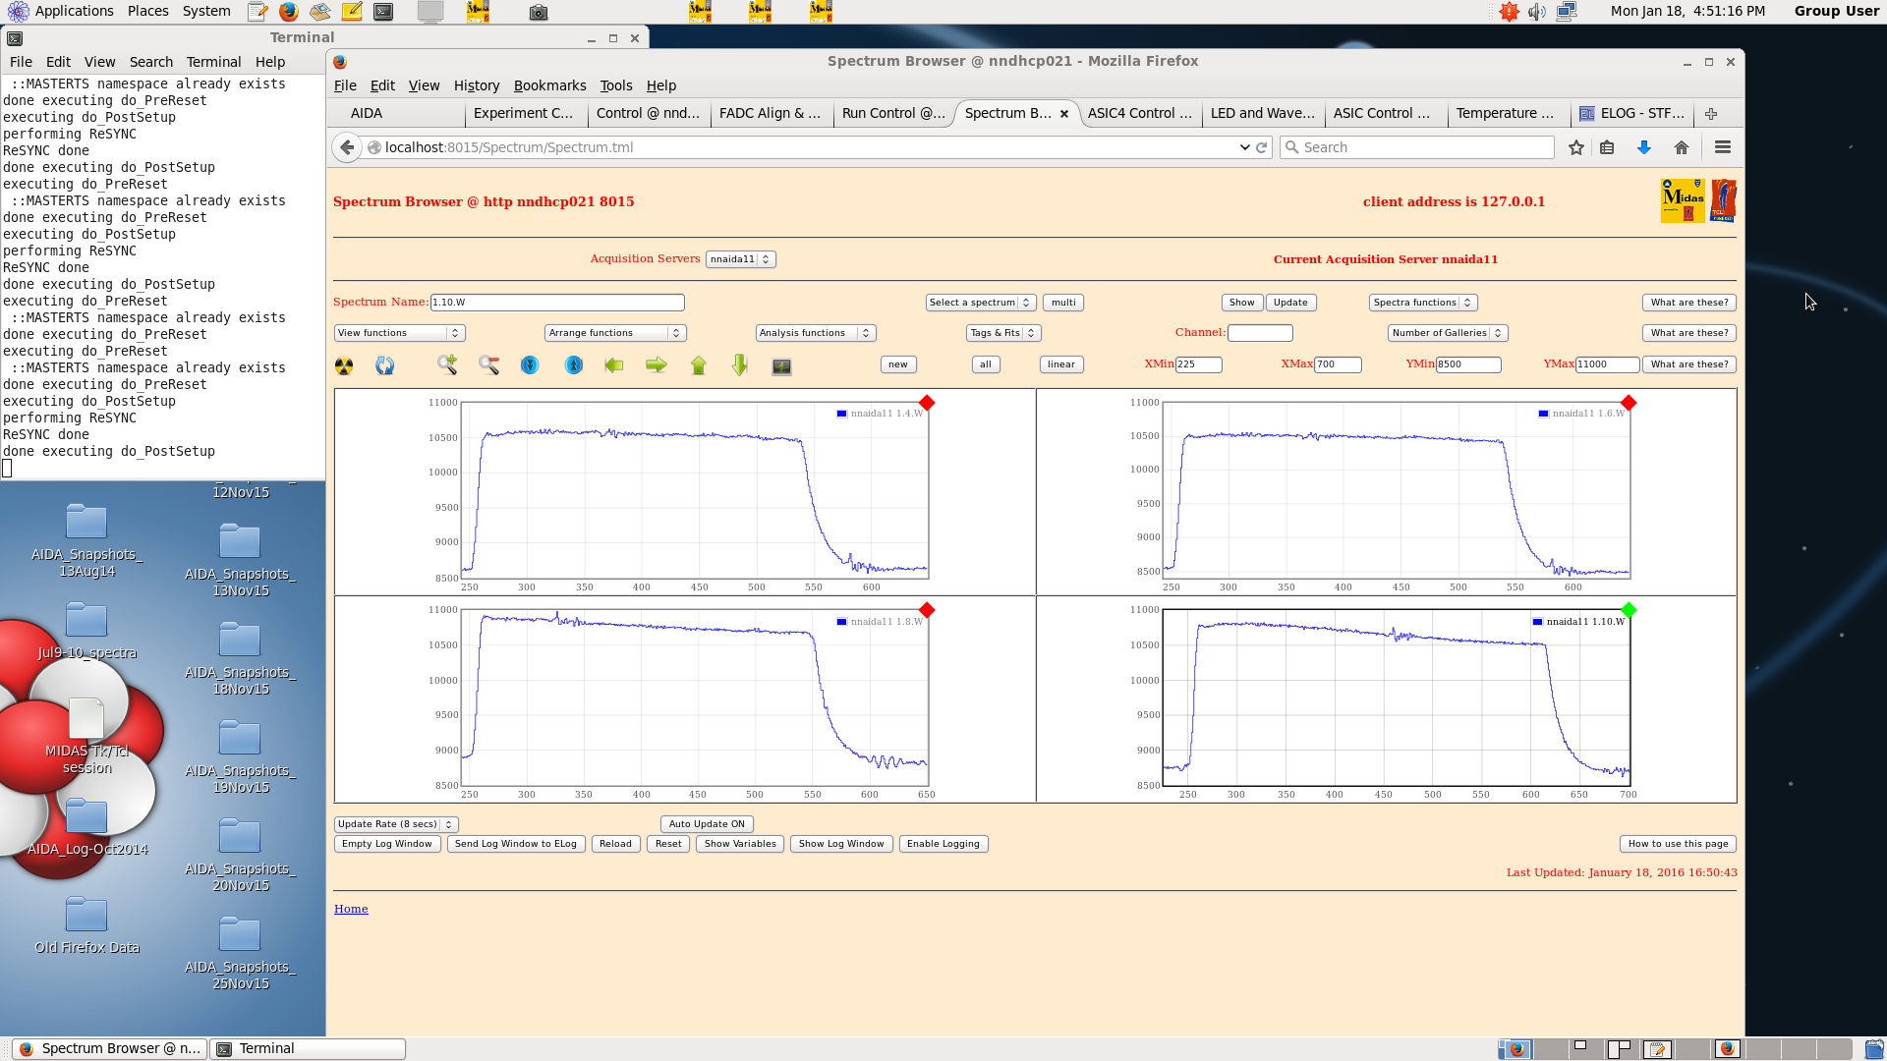
Task: Open a new Firefox tab with plus icon
Action: coord(1711,114)
